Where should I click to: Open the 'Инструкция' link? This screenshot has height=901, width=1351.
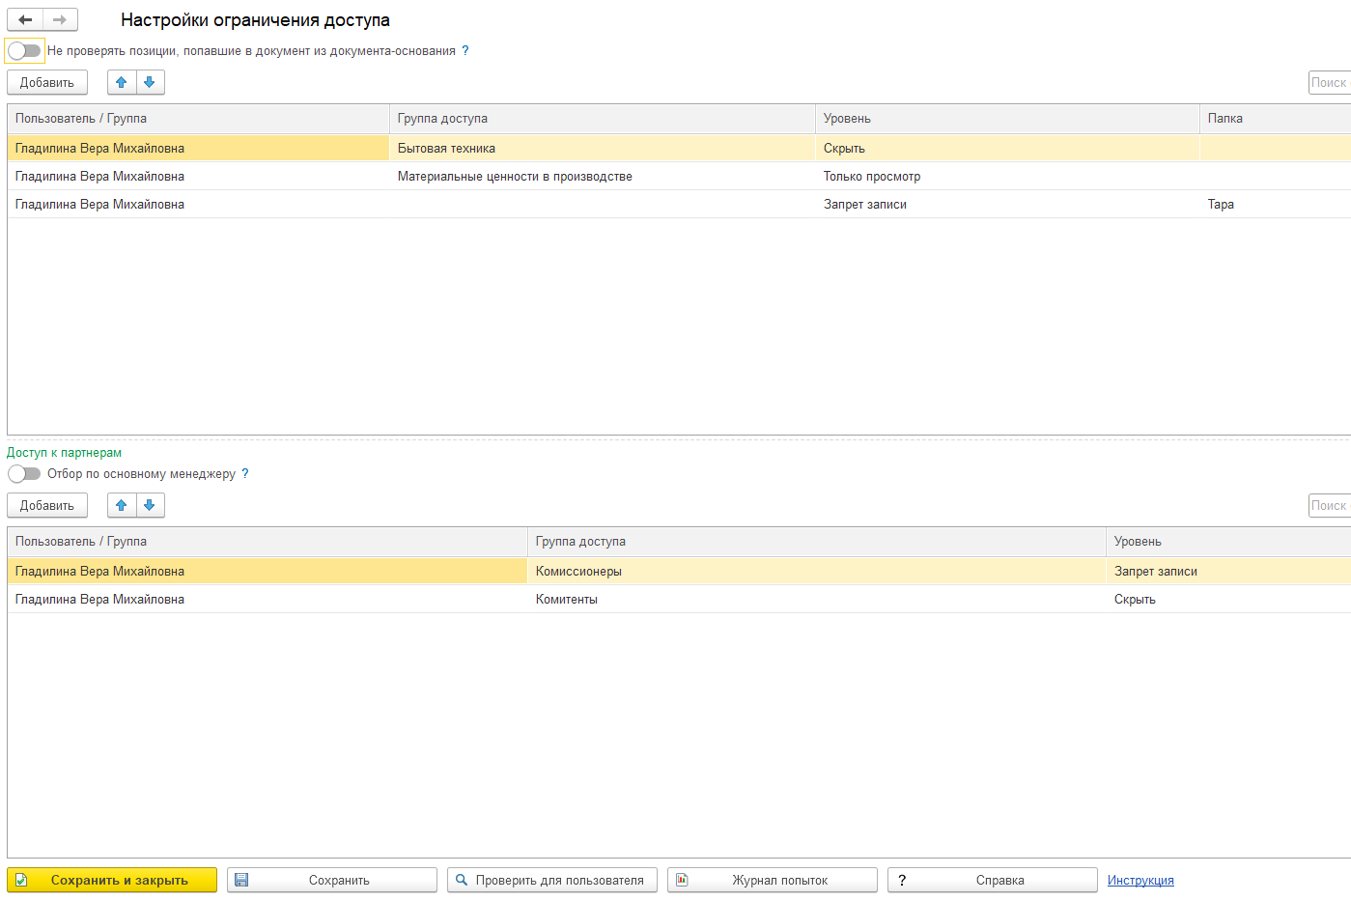[x=1140, y=880]
